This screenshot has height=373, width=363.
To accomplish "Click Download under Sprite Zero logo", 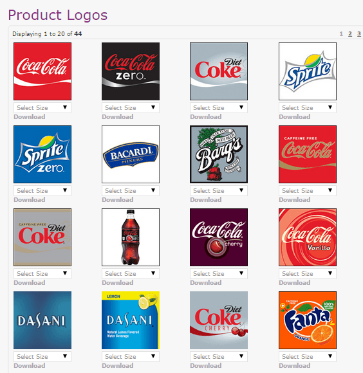I will coord(29,200).
